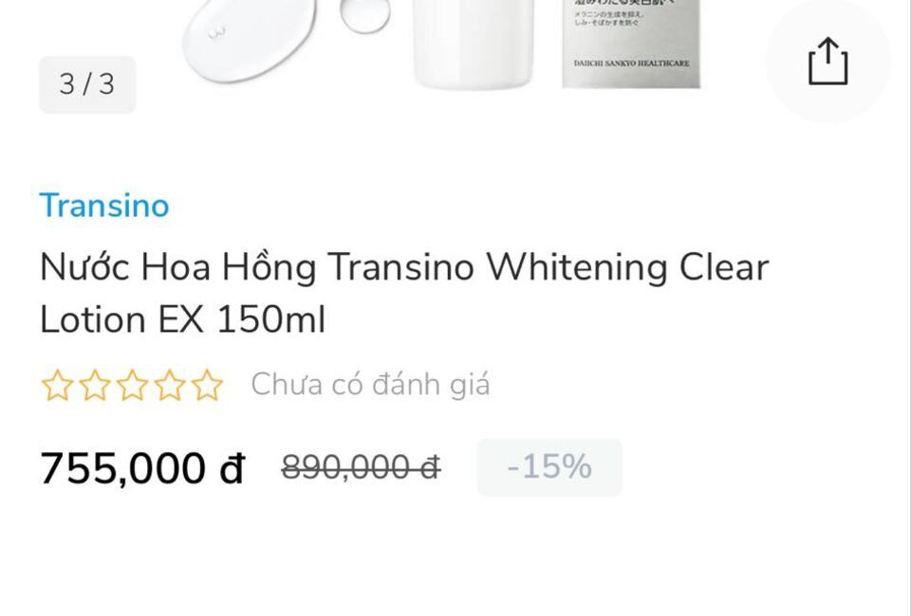Click the crossed-out price 890,000 đ
Screen dimensions: 911x616
361,467
